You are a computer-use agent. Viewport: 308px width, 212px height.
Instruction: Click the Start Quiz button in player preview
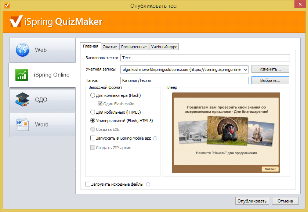(x=270, y=169)
